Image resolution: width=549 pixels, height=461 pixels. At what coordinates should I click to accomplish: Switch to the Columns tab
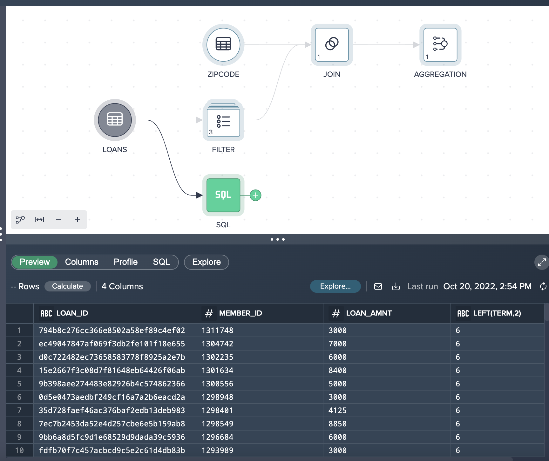pos(82,262)
